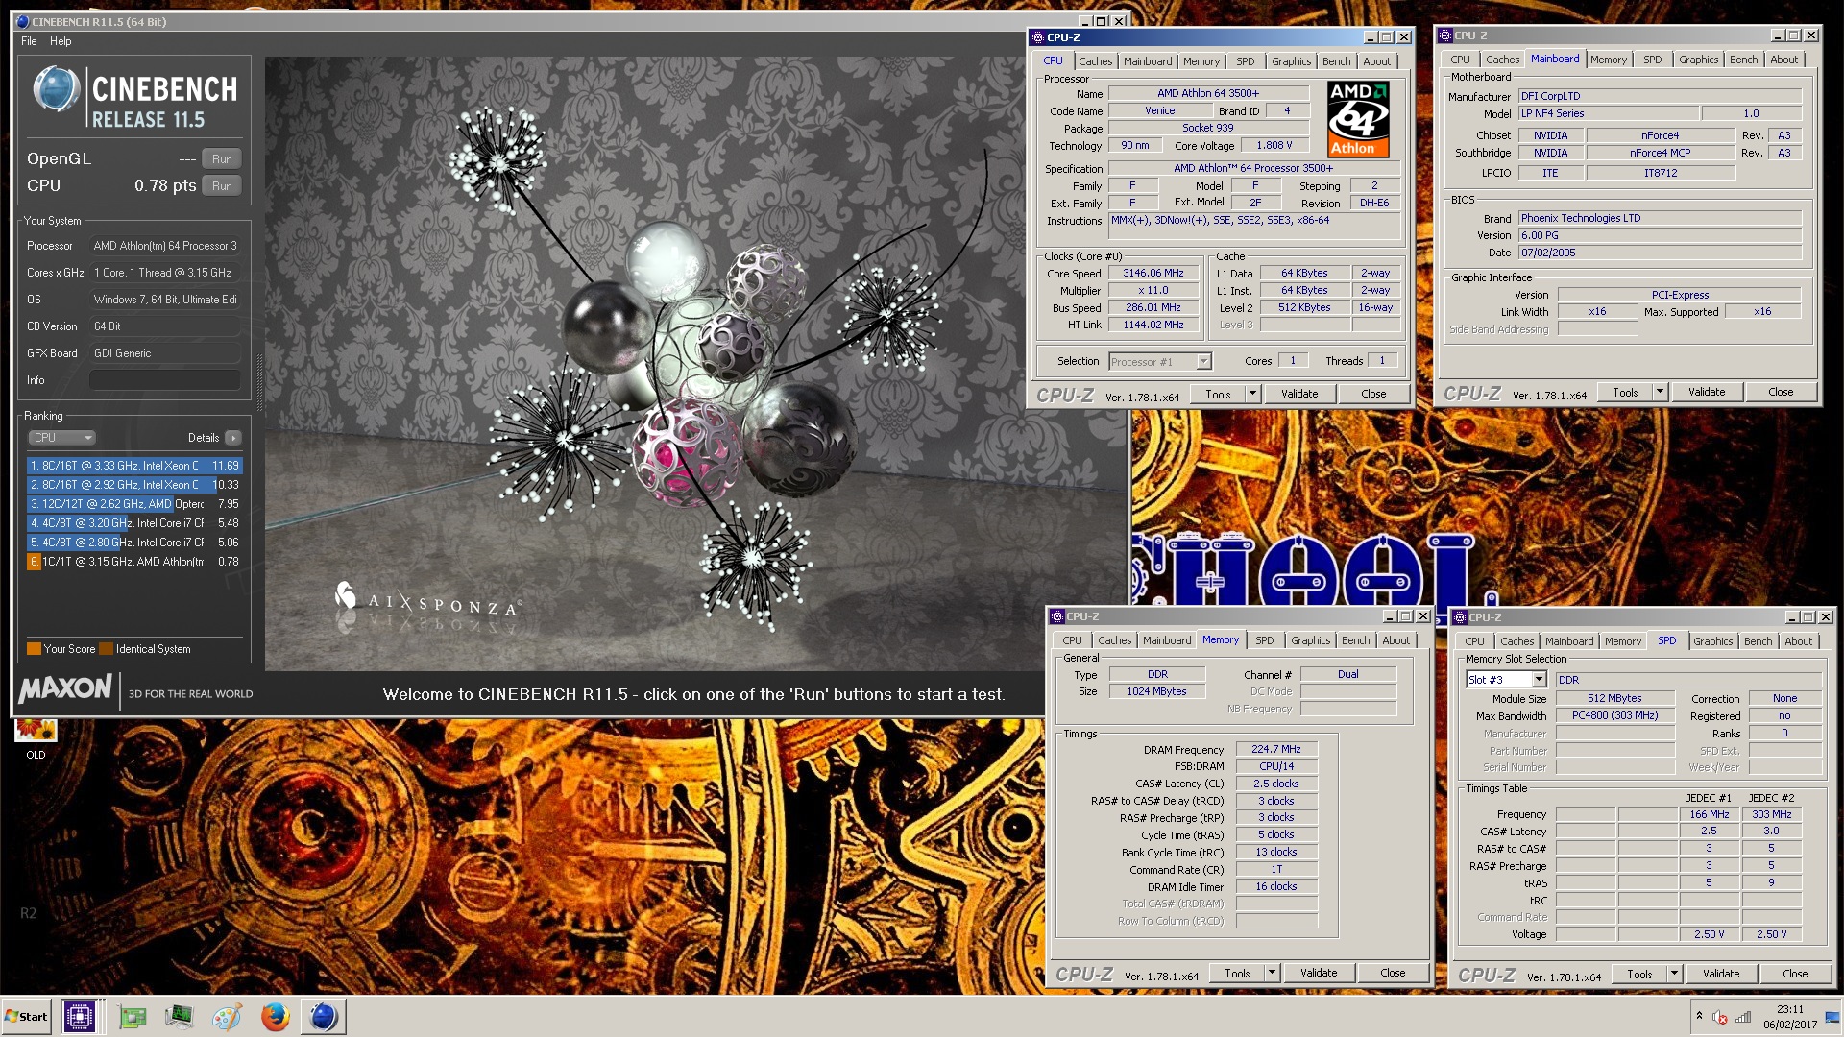Open Firefox from the taskbar
Screen dimensions: 1844x1037
(276, 1017)
